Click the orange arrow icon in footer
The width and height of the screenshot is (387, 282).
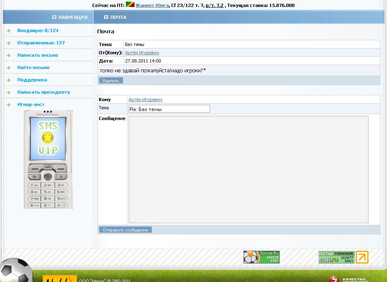tap(362, 257)
